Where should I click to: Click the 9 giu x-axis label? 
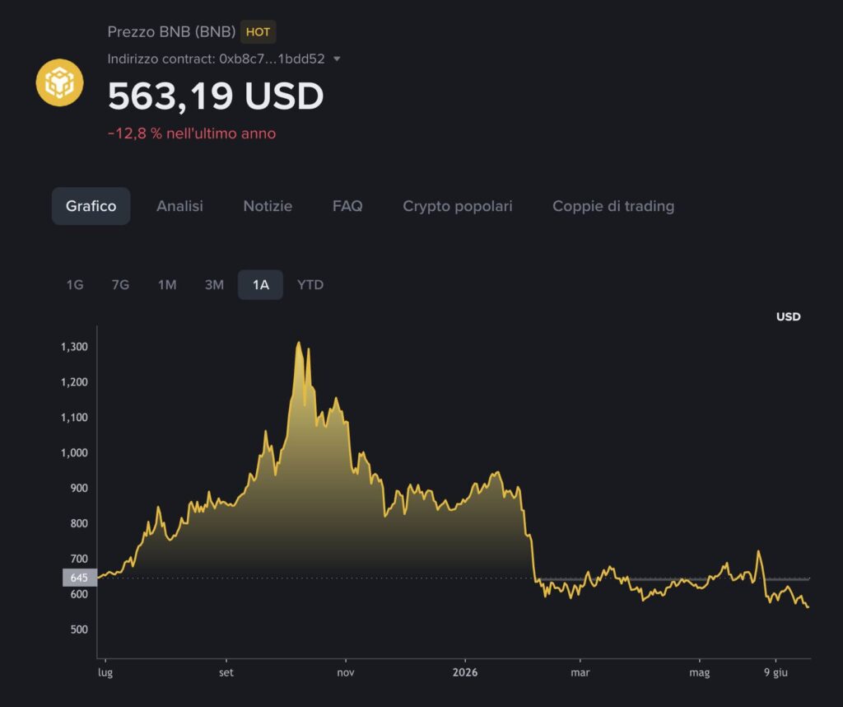(775, 672)
